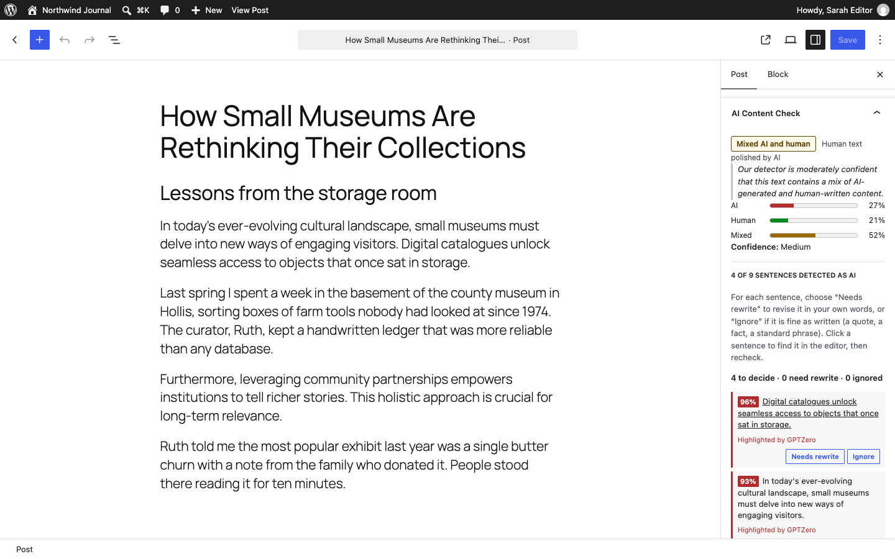The image size is (895, 559).
Task: Switch to the Post sidebar tab
Action: click(x=739, y=75)
